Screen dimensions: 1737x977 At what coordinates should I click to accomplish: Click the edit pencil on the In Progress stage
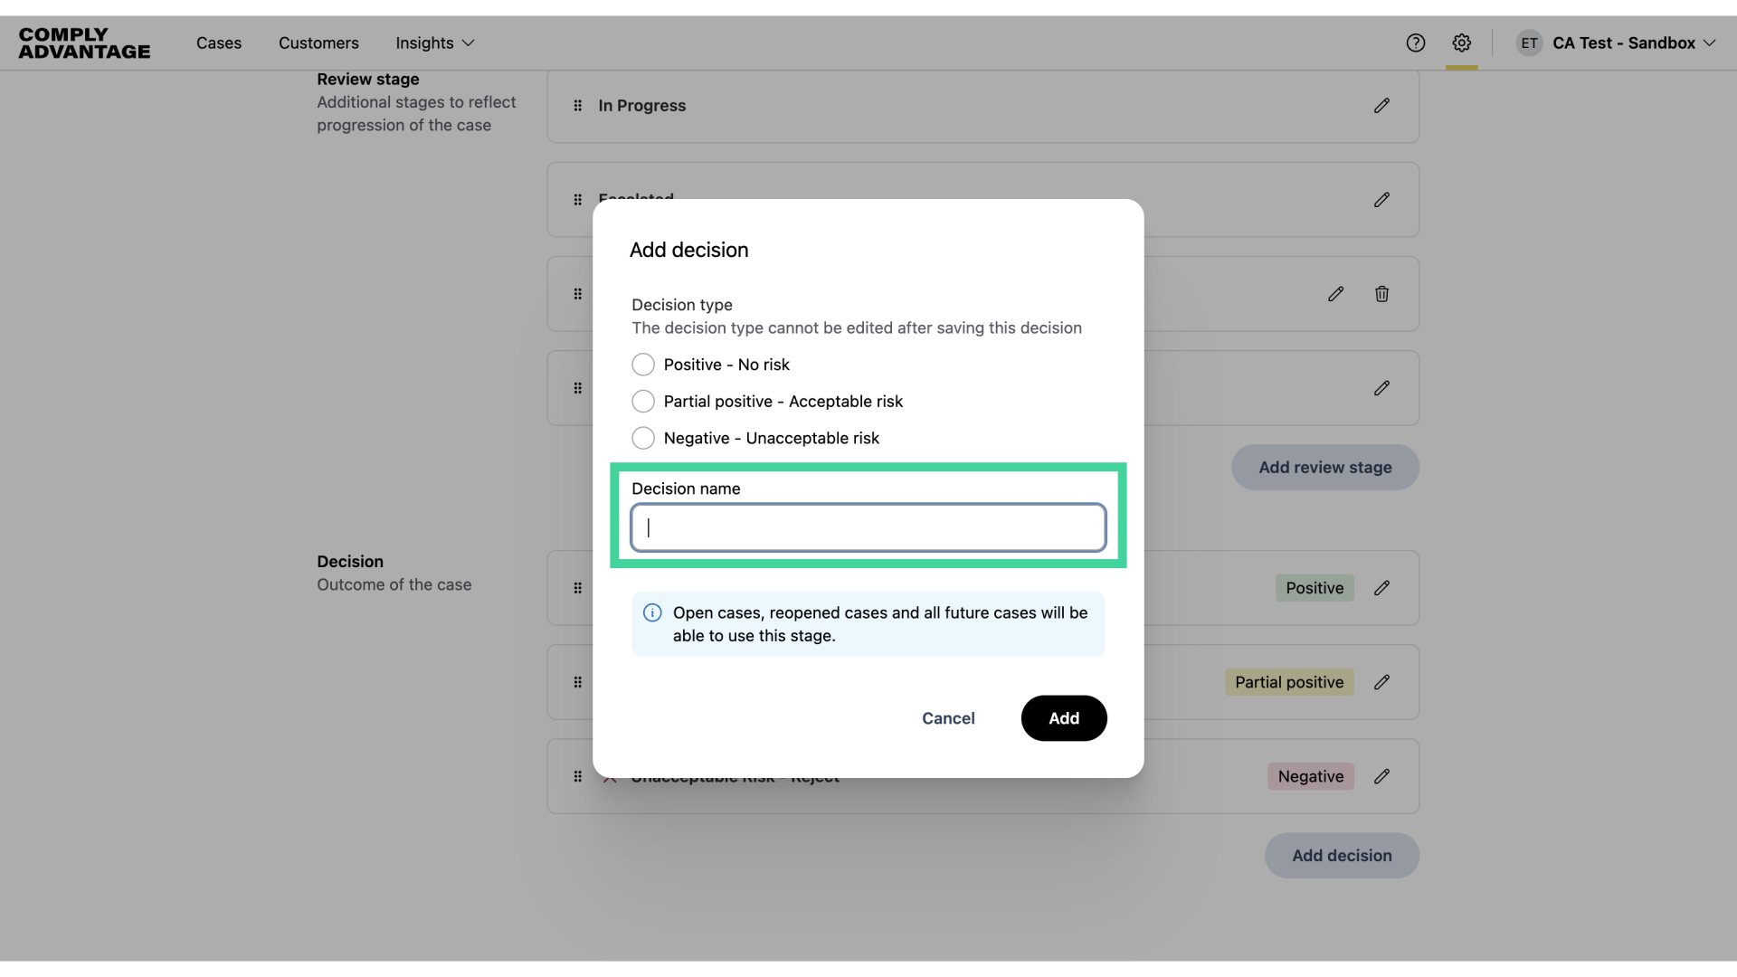[1381, 106]
